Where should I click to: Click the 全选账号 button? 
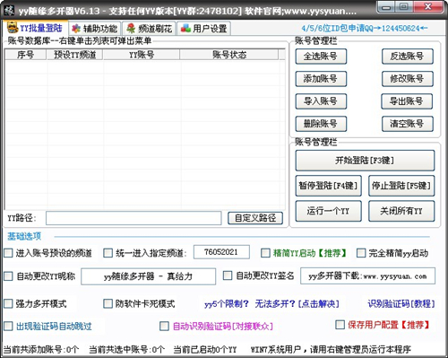321,57
